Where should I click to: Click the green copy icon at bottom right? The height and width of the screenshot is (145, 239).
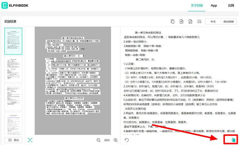(233, 140)
